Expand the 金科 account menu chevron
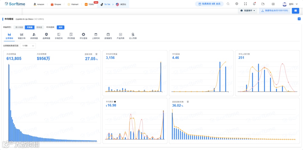 (x=297, y=4)
